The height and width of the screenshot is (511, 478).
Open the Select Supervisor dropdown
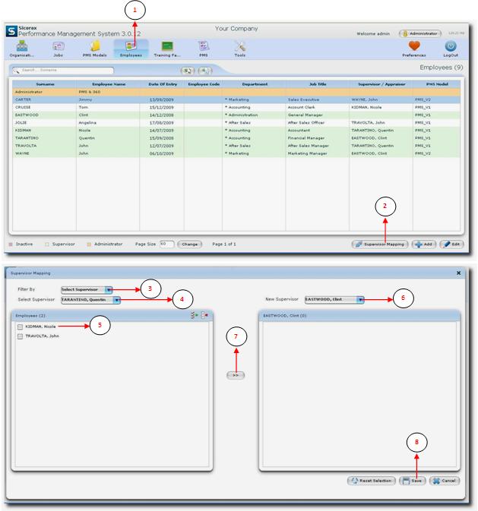point(116,300)
